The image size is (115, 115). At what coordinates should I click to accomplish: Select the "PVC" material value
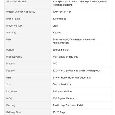(55, 64)
